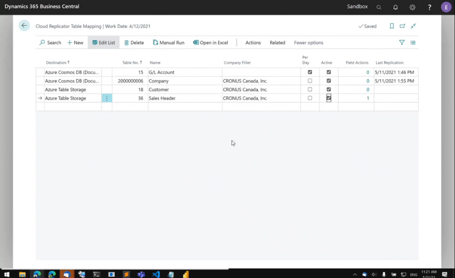
Task: Open the Related menu
Action: [277, 43]
